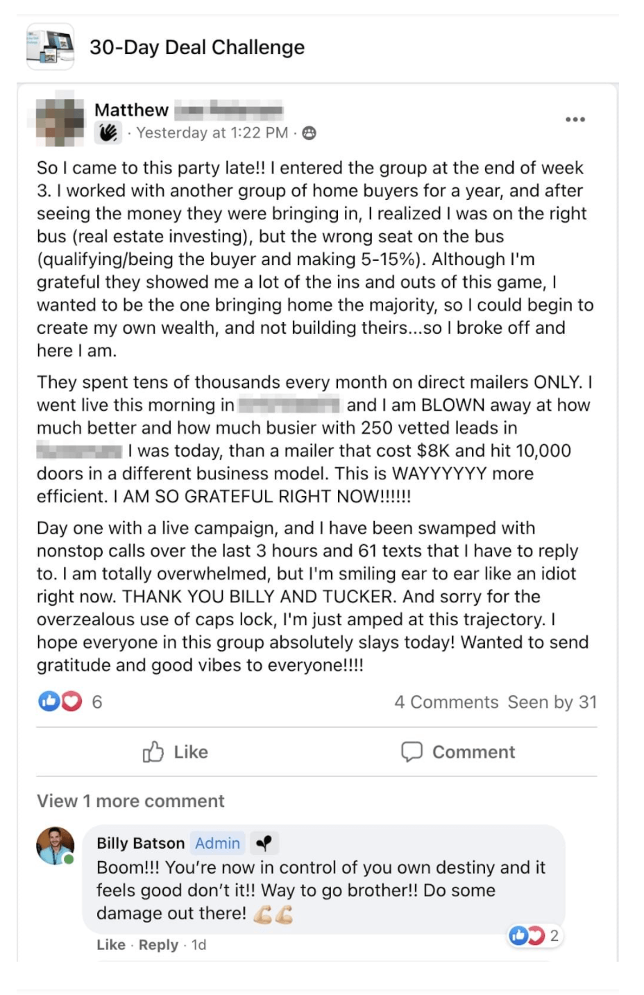Viewport: 644px width, 995px height.
Task: Click Billy Batson's name in the comment
Action: (x=140, y=843)
